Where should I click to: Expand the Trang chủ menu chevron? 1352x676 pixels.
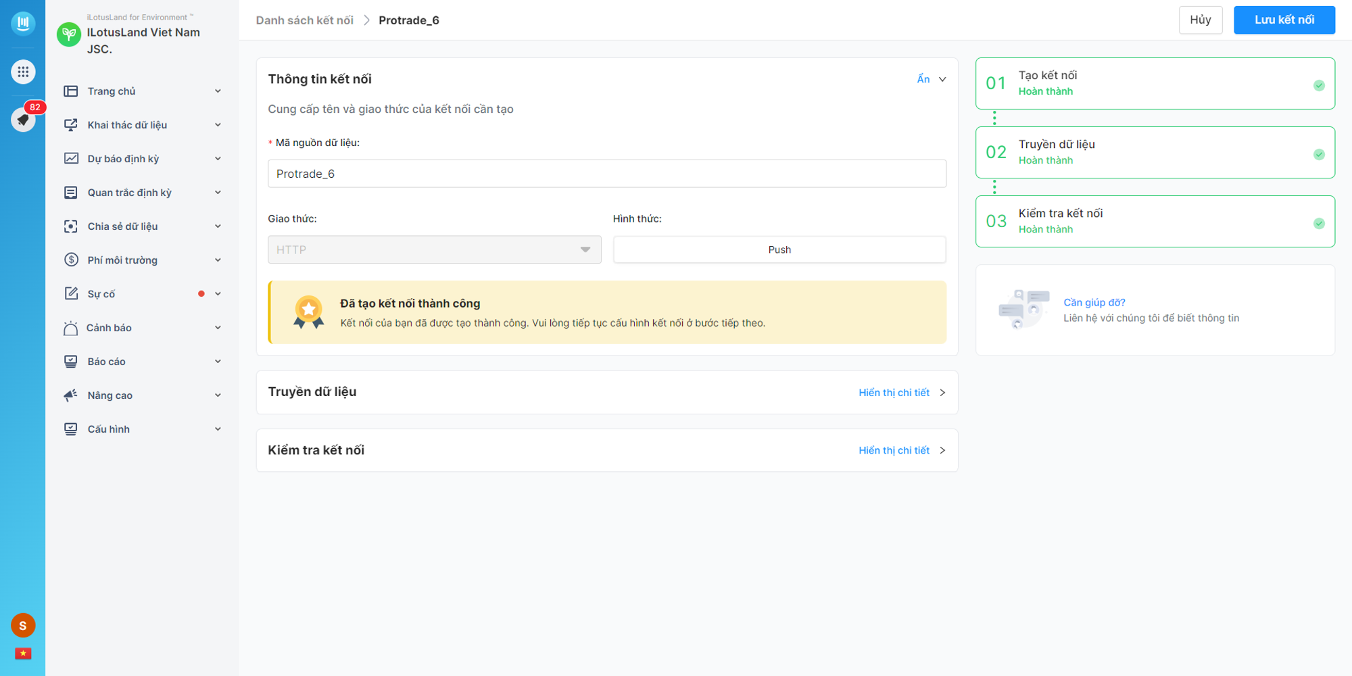click(218, 91)
